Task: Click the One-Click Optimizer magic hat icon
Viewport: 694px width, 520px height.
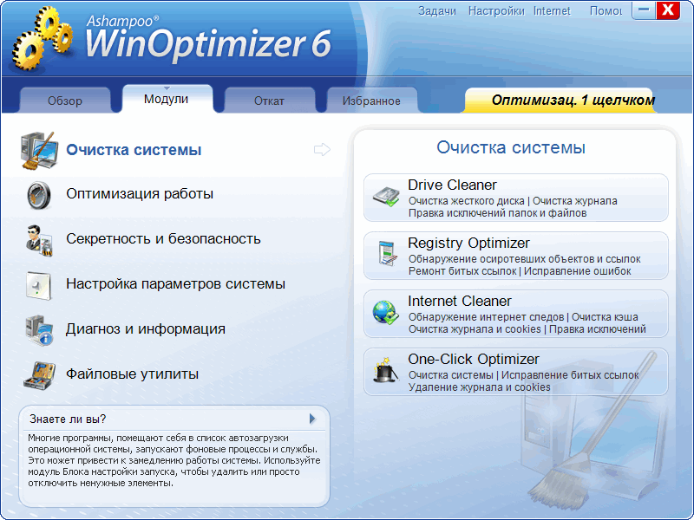Action: point(384,370)
